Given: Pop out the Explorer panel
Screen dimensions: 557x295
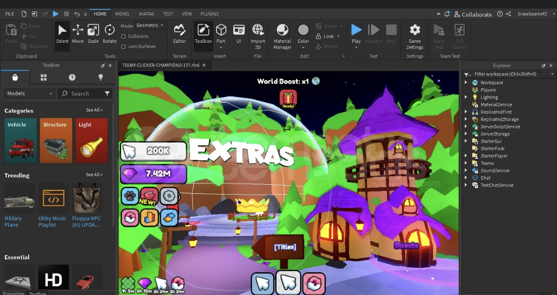Looking at the screenshot, I should coord(544,66).
